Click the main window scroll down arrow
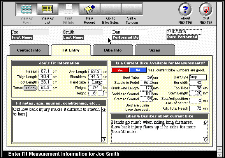Screen dimensions: 225x158 tap(220, 155)
